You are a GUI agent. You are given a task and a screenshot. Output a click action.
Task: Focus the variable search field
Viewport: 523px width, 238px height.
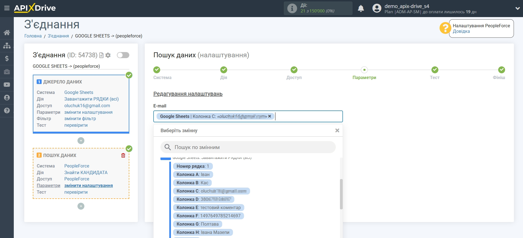(248, 147)
